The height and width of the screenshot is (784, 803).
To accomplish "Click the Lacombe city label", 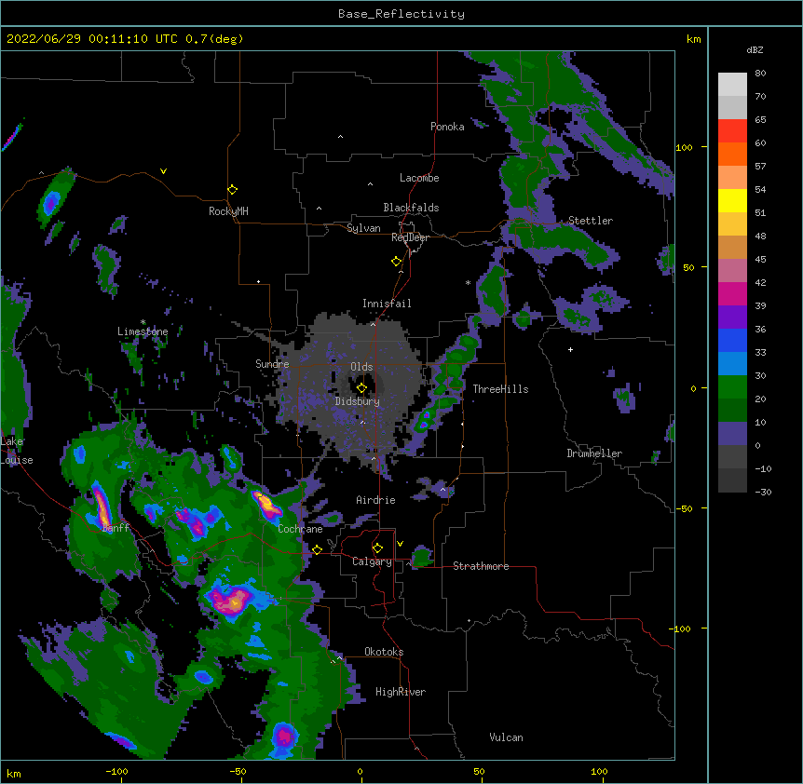I will coord(419,178).
